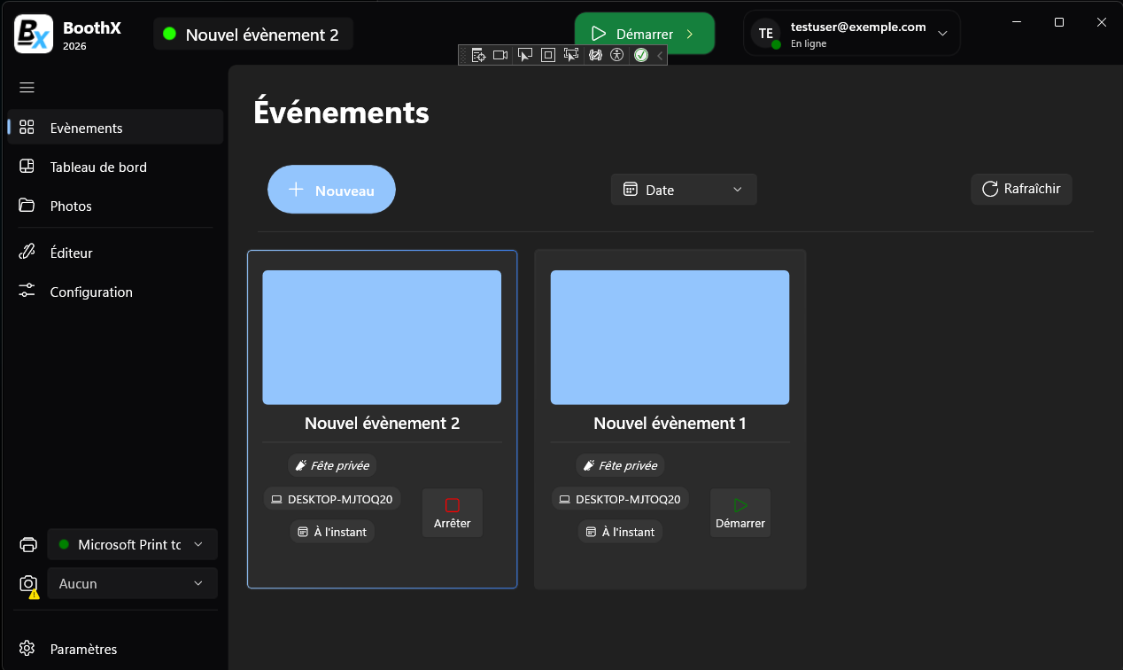Expand the testuser account menu

click(942, 34)
